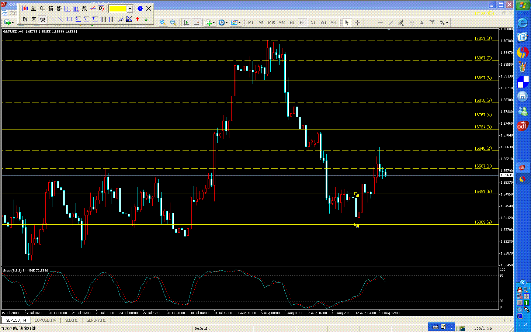The height and width of the screenshot is (332, 531).
Task: Select the text A tool
Action: click(422, 23)
